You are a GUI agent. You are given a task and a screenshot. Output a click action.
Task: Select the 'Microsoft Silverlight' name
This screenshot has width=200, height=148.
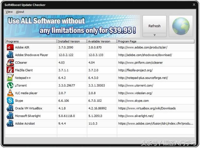tap(28, 116)
